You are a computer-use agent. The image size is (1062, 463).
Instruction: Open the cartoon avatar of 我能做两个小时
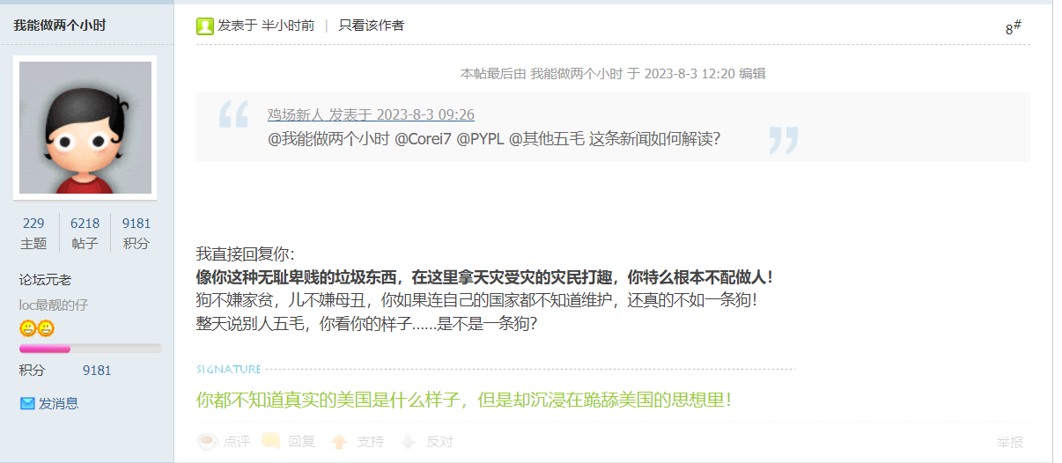(85, 128)
